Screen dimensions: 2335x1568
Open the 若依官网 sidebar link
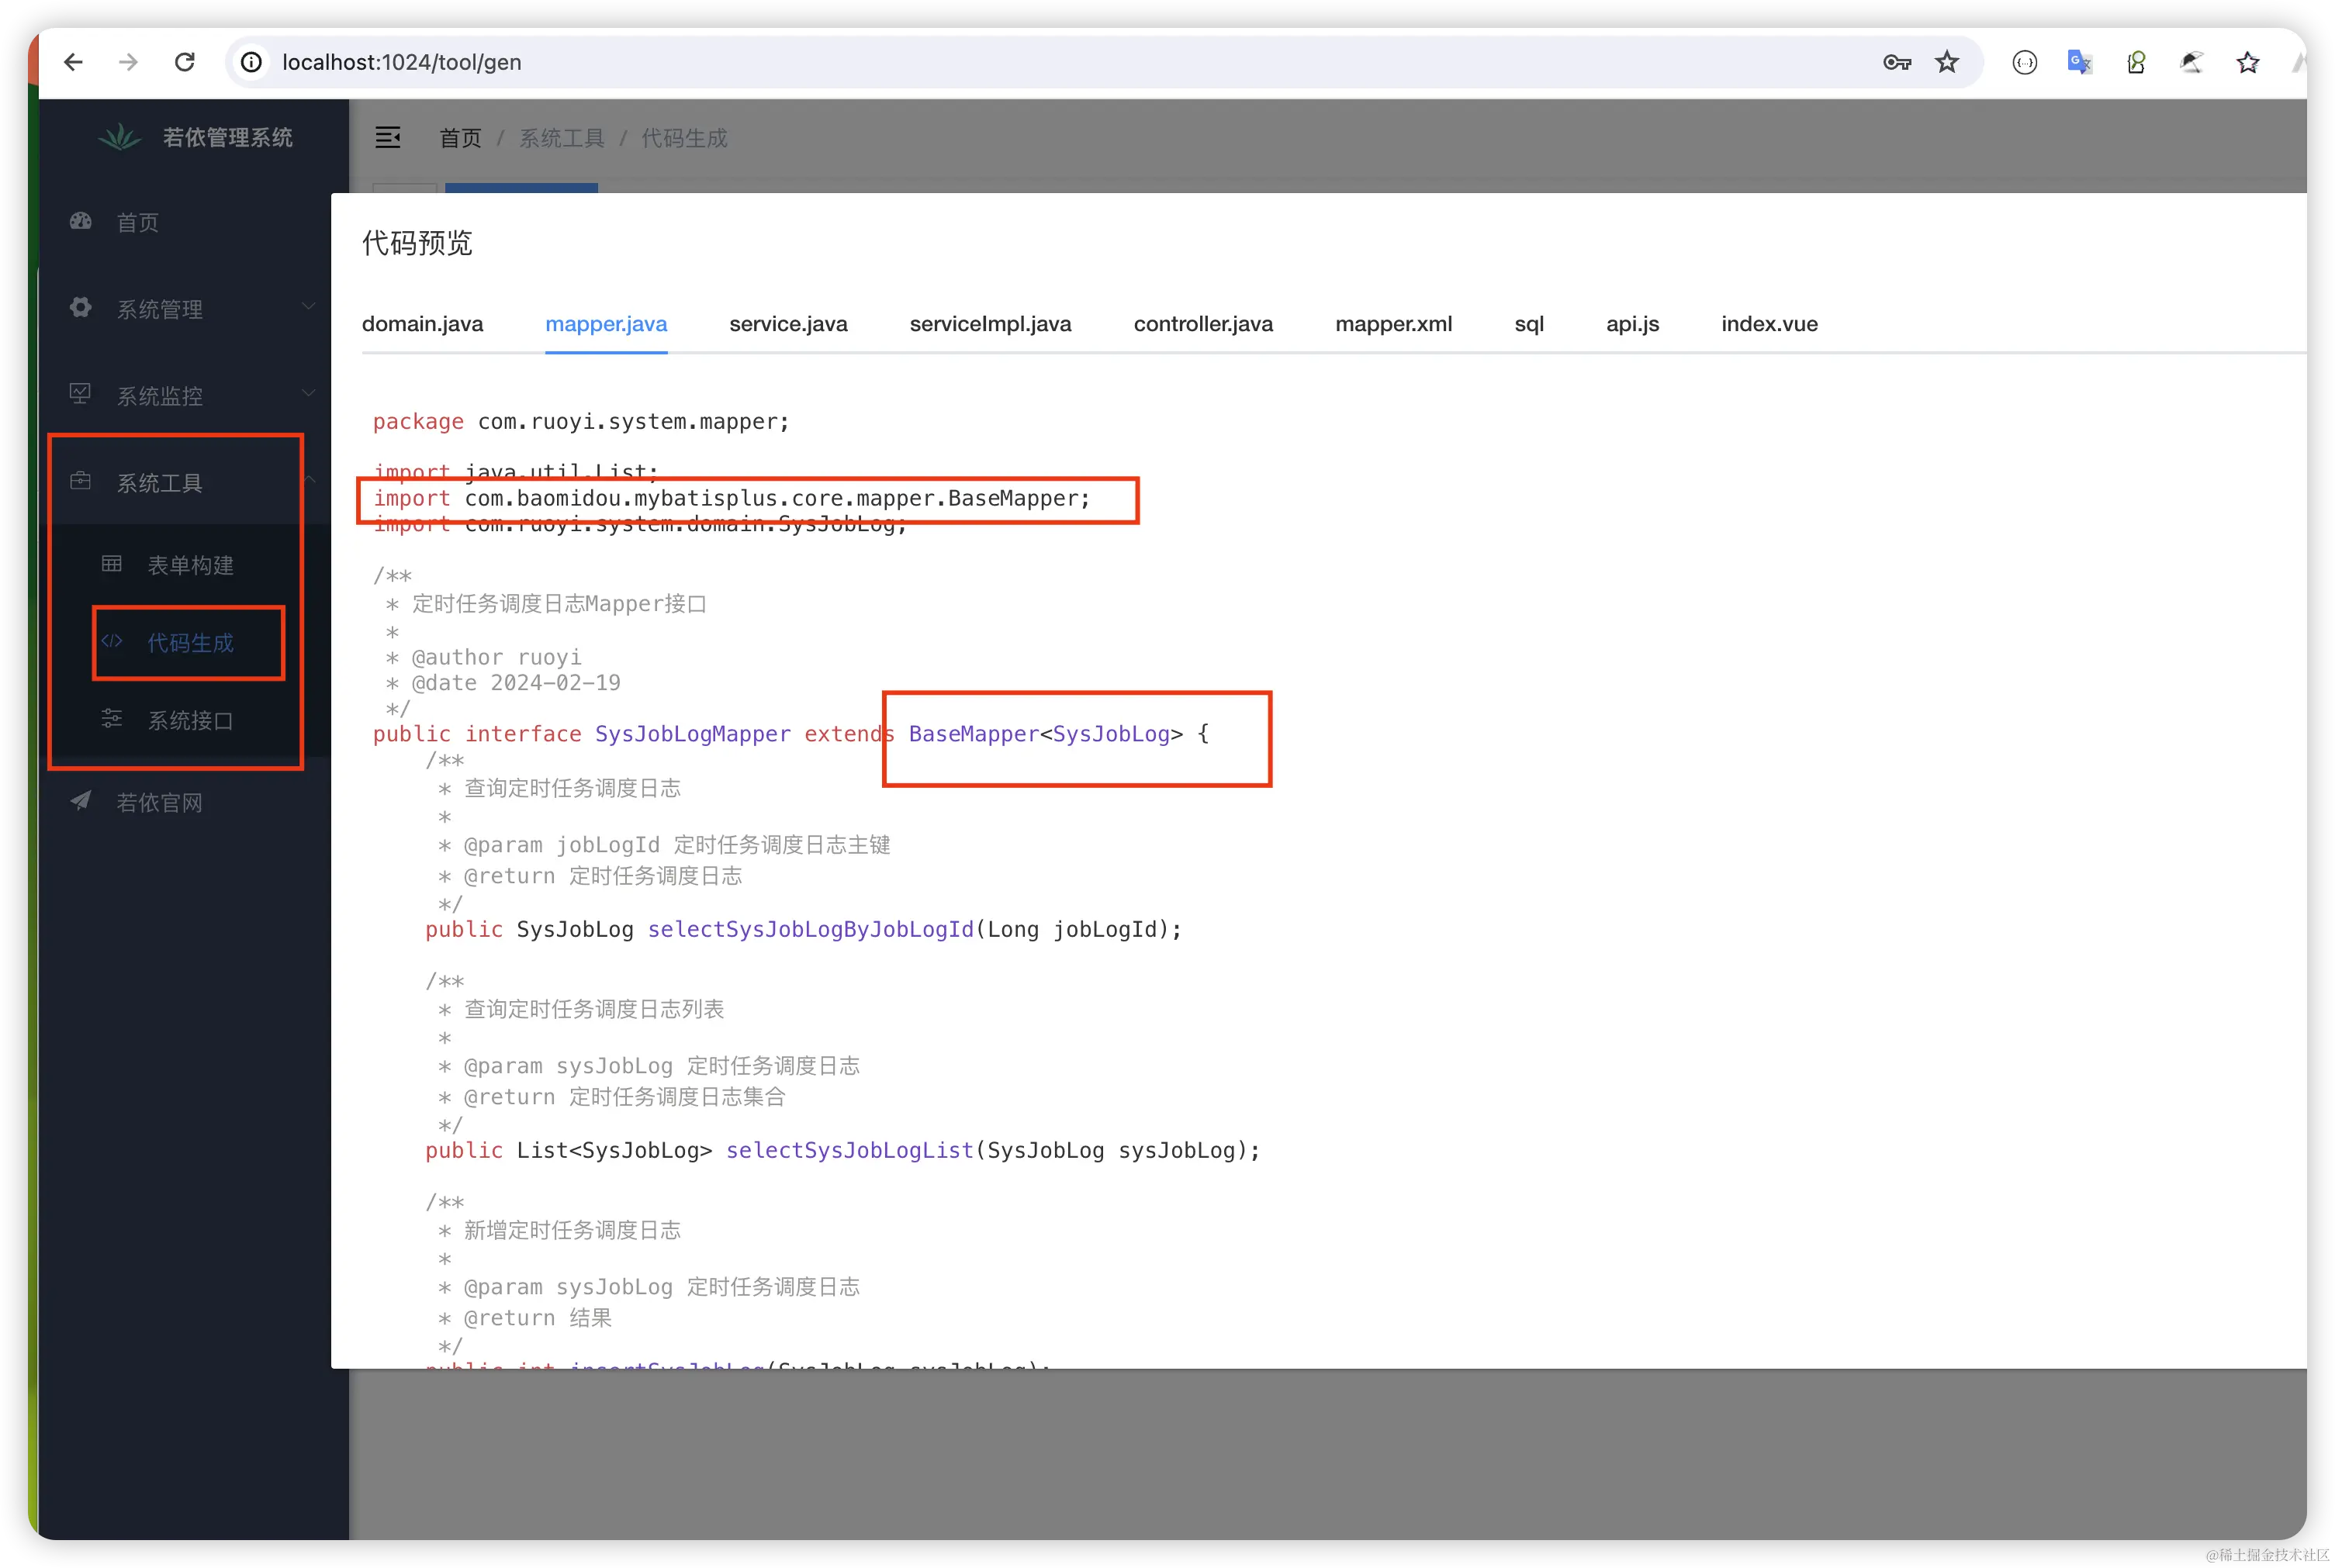[x=159, y=802]
